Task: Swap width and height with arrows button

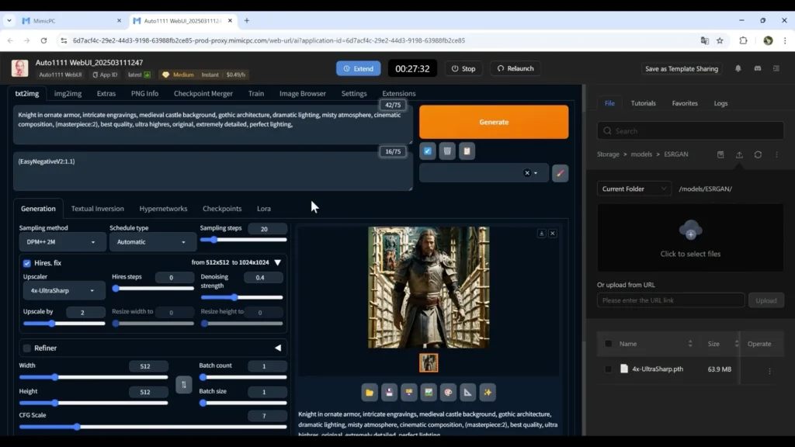Action: [x=184, y=384]
